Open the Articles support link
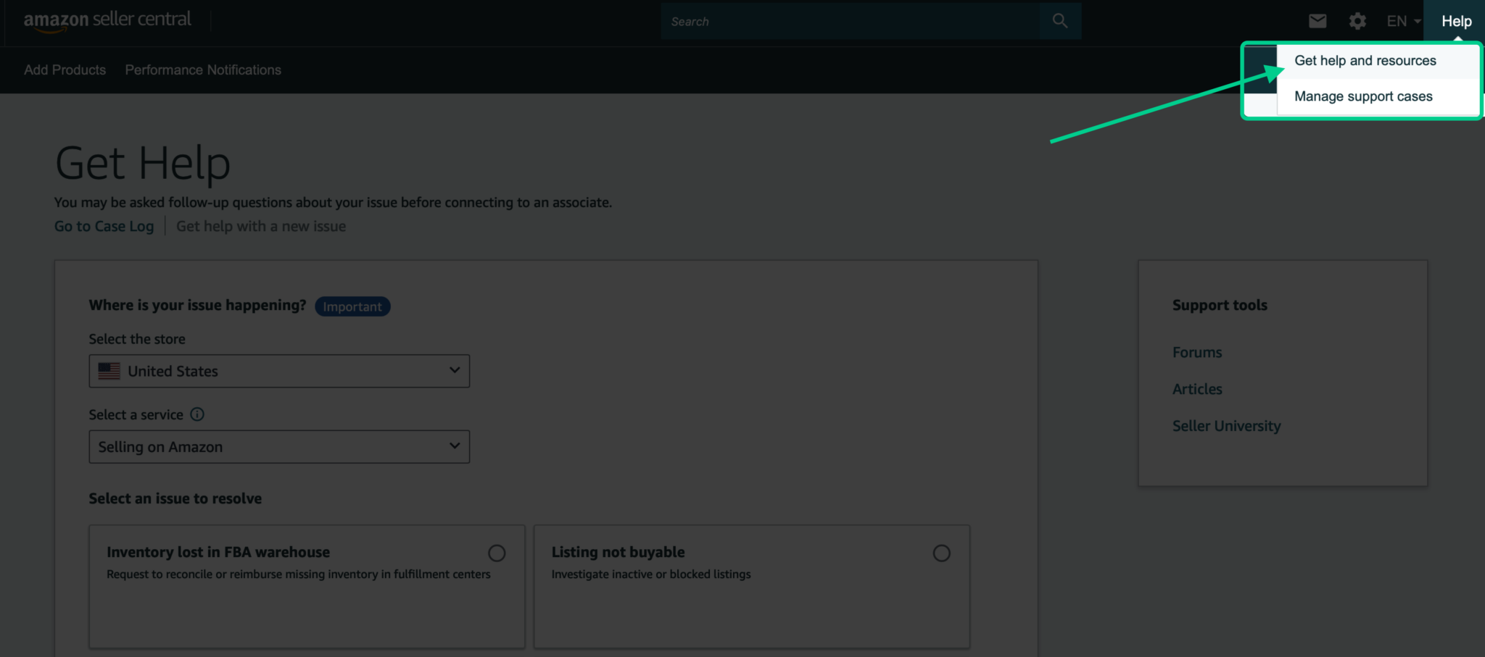This screenshot has width=1485, height=657. [1196, 389]
